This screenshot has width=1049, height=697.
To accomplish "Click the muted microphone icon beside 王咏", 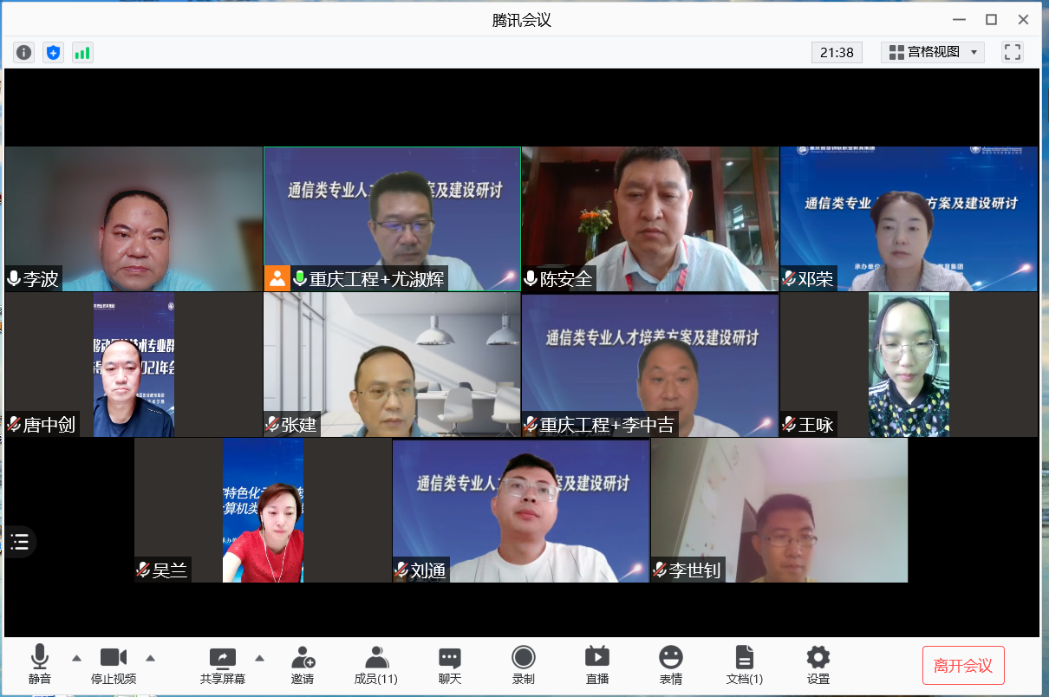I will (x=789, y=424).
